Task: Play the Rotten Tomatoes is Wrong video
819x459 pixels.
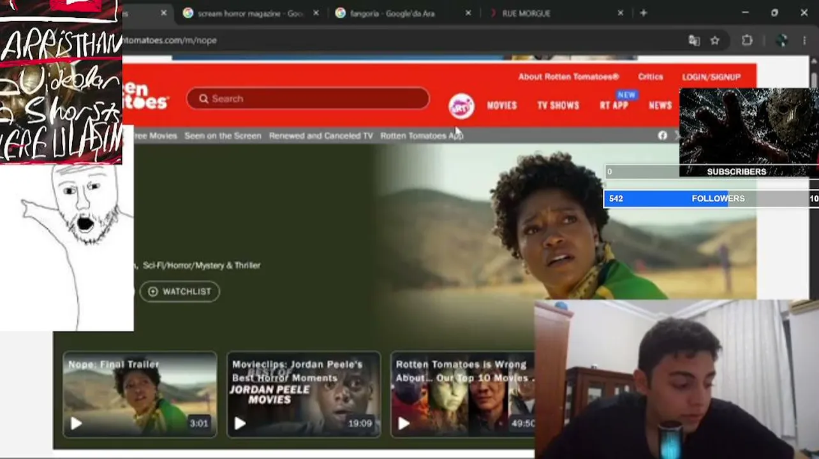Action: (x=404, y=423)
